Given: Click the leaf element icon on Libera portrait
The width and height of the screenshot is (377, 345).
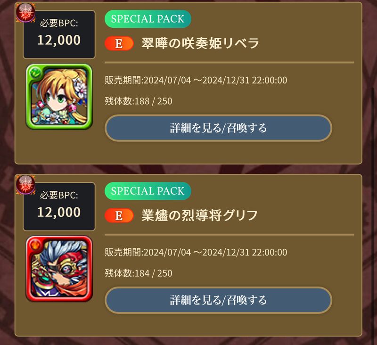Looking at the screenshot, I should pyautogui.click(x=35, y=73).
